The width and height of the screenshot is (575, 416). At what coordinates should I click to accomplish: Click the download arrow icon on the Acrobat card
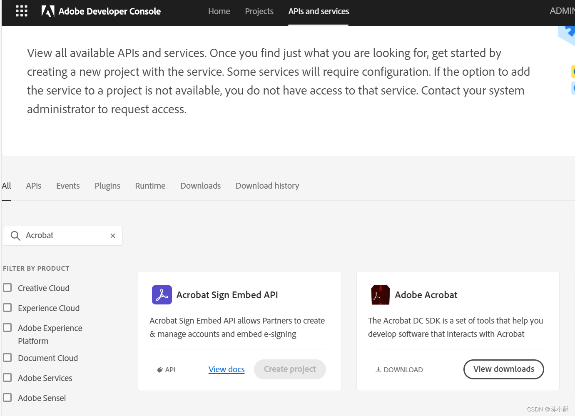pos(378,369)
